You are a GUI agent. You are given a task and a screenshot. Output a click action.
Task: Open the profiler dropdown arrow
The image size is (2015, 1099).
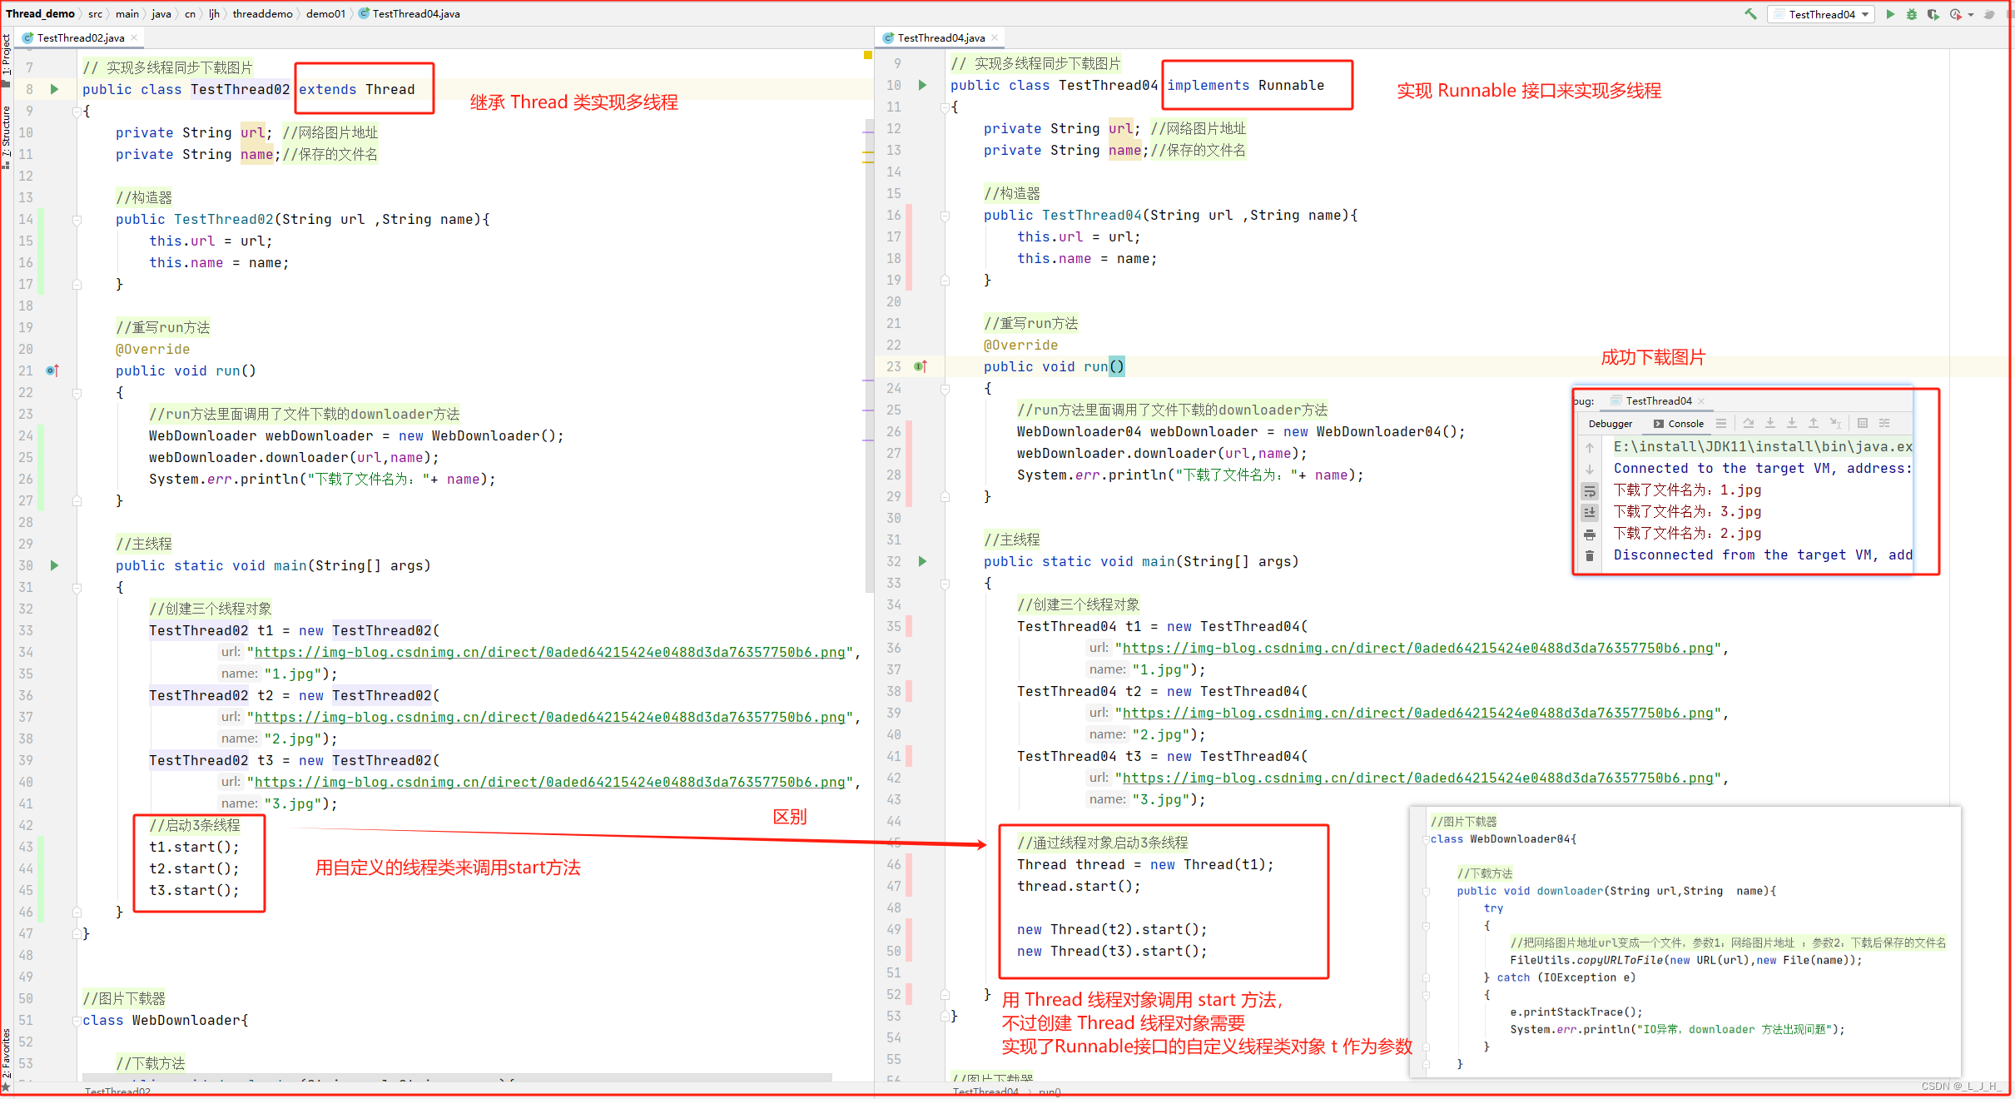1970,14
